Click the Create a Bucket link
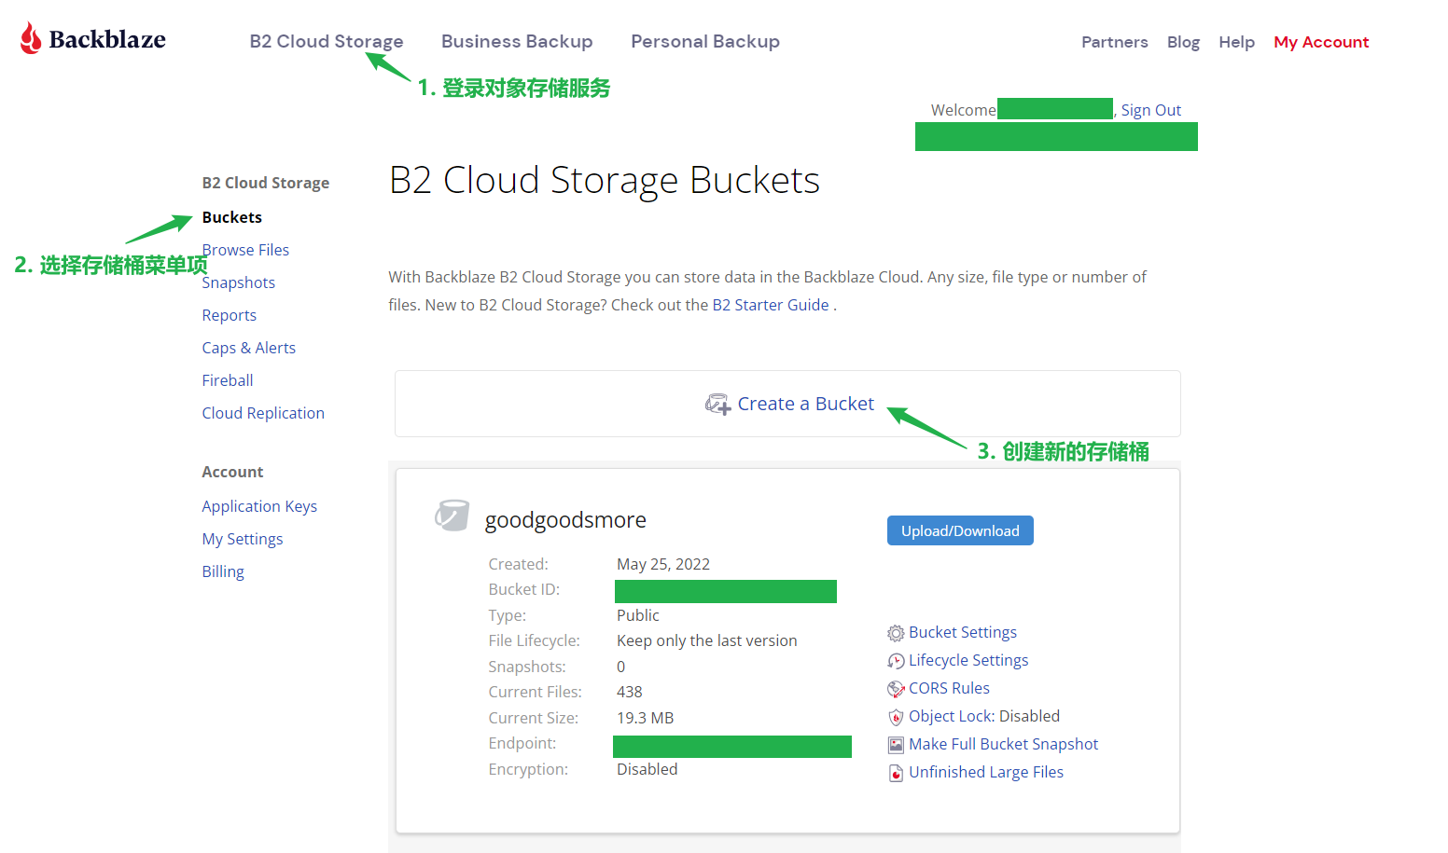The height and width of the screenshot is (853, 1448). pos(806,404)
